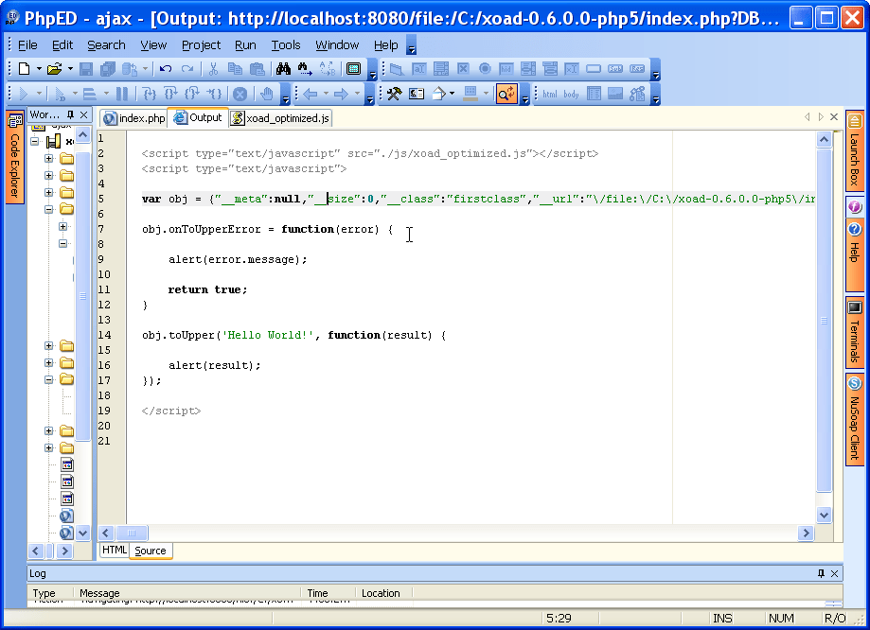Collapse the ajax project root node
Image resolution: width=870 pixels, height=630 pixels.
(x=34, y=141)
